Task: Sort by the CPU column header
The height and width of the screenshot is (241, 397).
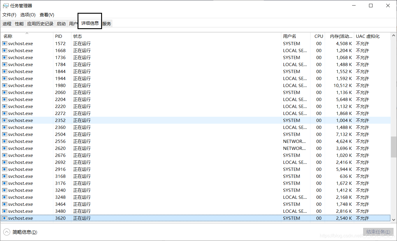Action: click(x=318, y=36)
